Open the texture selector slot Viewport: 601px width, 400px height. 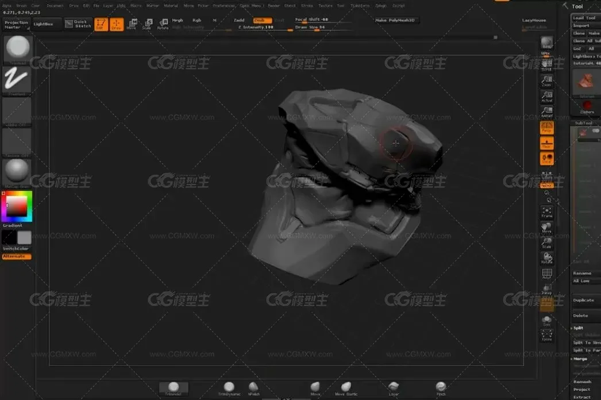[x=17, y=143]
